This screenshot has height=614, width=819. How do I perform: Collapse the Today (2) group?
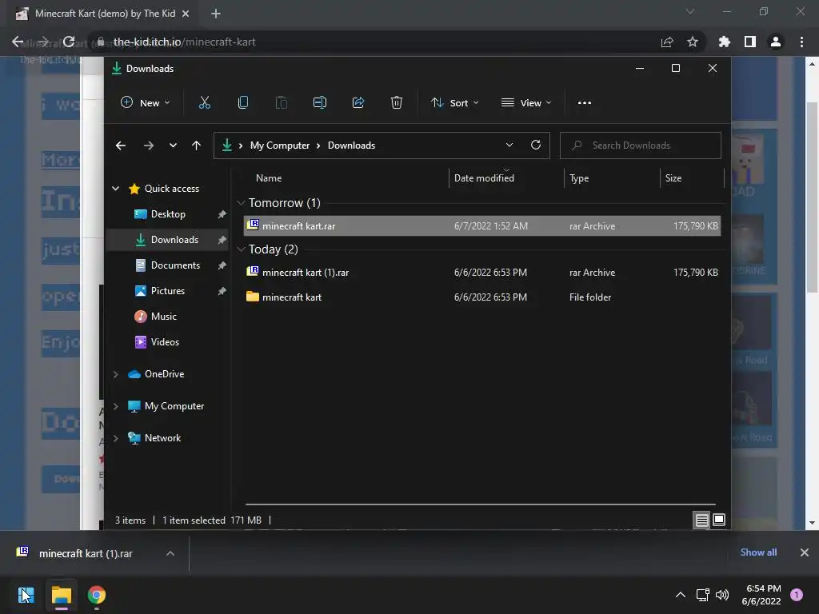click(241, 249)
